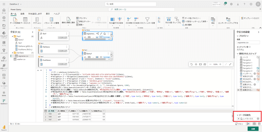Sort descending with the Z-A icon
The height and width of the screenshot is (132, 262).
[159, 21]
